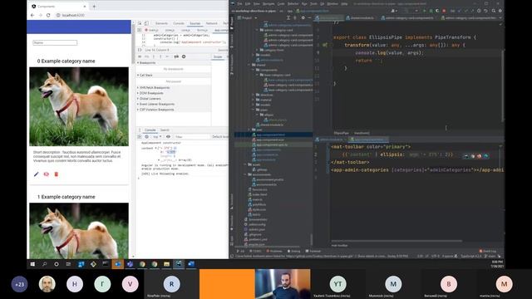Click the Search Everywhere magnifier in the IDE toolbar

coord(493,11)
